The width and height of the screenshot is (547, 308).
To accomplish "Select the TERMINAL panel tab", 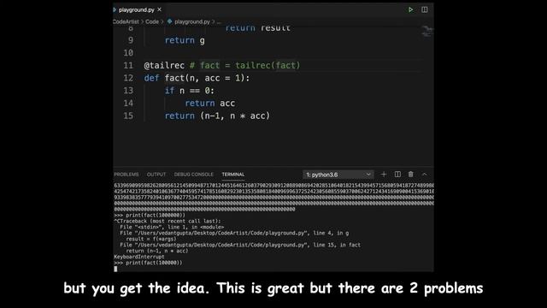I will 233,175.
